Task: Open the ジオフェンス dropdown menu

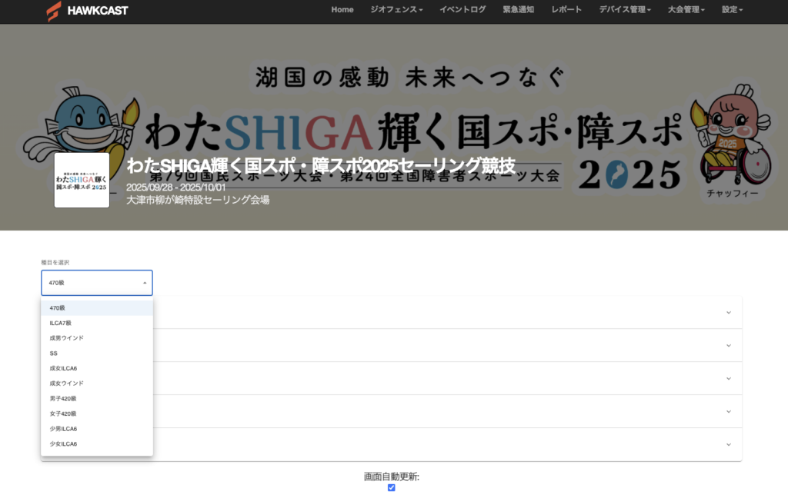Action: click(x=396, y=10)
